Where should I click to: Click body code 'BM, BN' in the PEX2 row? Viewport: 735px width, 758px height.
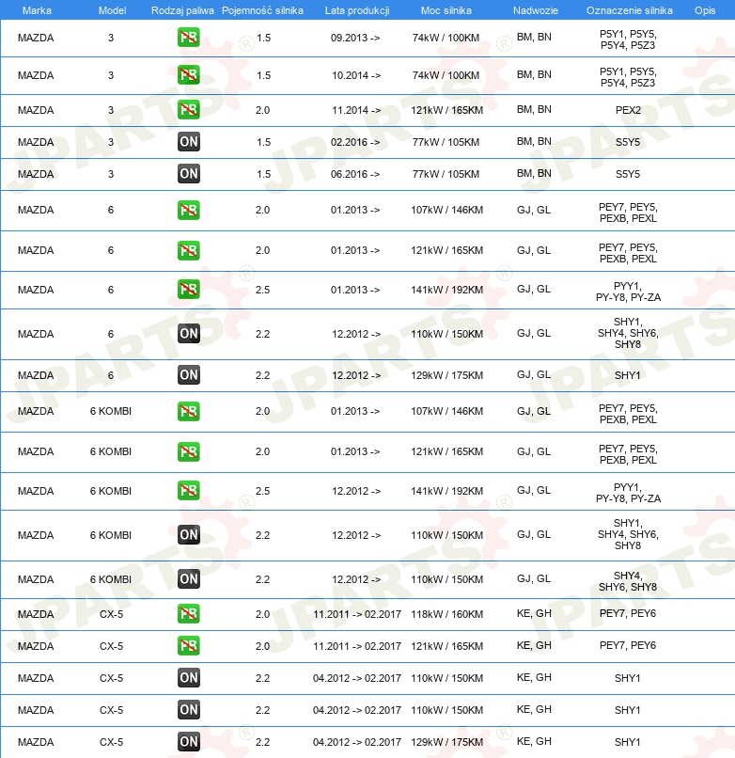[x=534, y=109]
